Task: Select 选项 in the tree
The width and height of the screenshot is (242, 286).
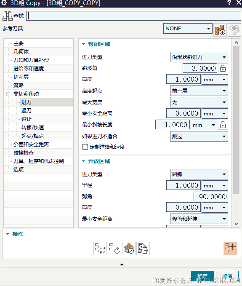Action: (x=19, y=169)
